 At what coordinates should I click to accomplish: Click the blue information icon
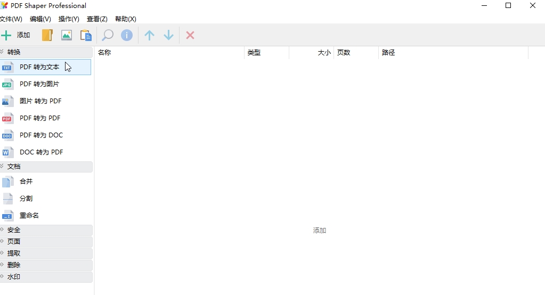[x=127, y=35]
